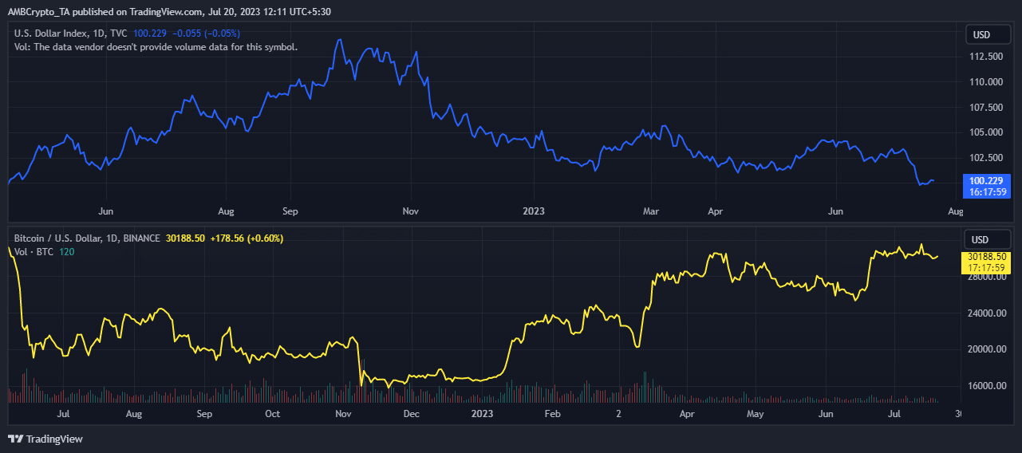Open USD currency selector on Bitcoin pane
This screenshot has height=453, width=1022.
[x=988, y=240]
